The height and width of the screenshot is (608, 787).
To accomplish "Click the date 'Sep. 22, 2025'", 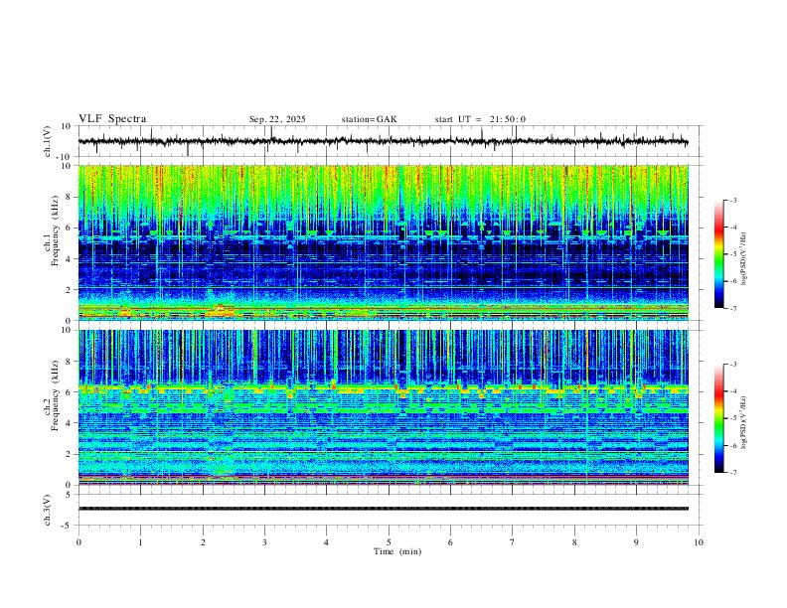I will pos(277,119).
